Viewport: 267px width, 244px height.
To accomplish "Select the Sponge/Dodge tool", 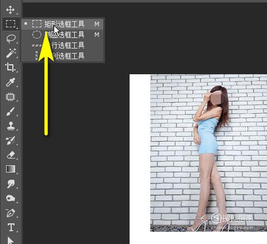I will [x=11, y=198].
